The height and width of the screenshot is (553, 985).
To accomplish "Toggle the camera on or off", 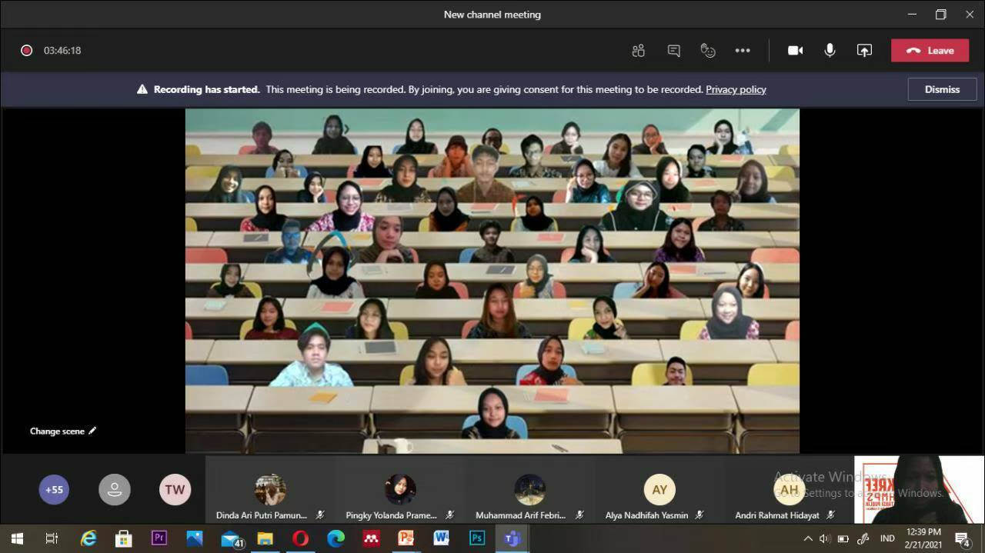I will [x=795, y=51].
